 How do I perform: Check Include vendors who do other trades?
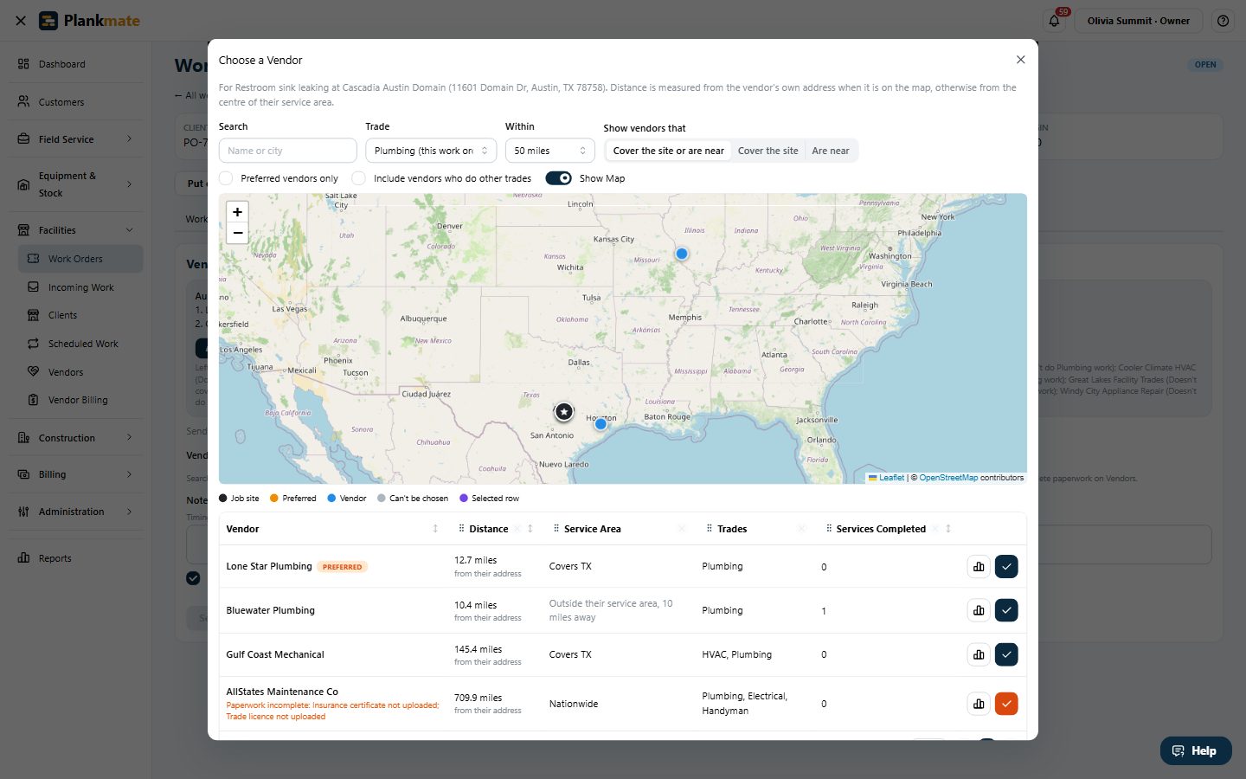point(358,178)
